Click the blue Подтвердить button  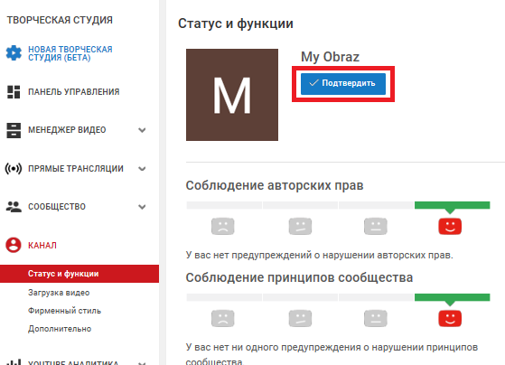coord(343,84)
